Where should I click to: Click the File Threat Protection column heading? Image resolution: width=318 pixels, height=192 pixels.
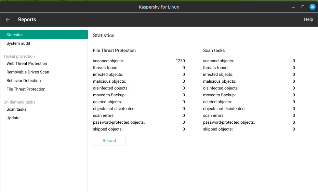coord(114,50)
